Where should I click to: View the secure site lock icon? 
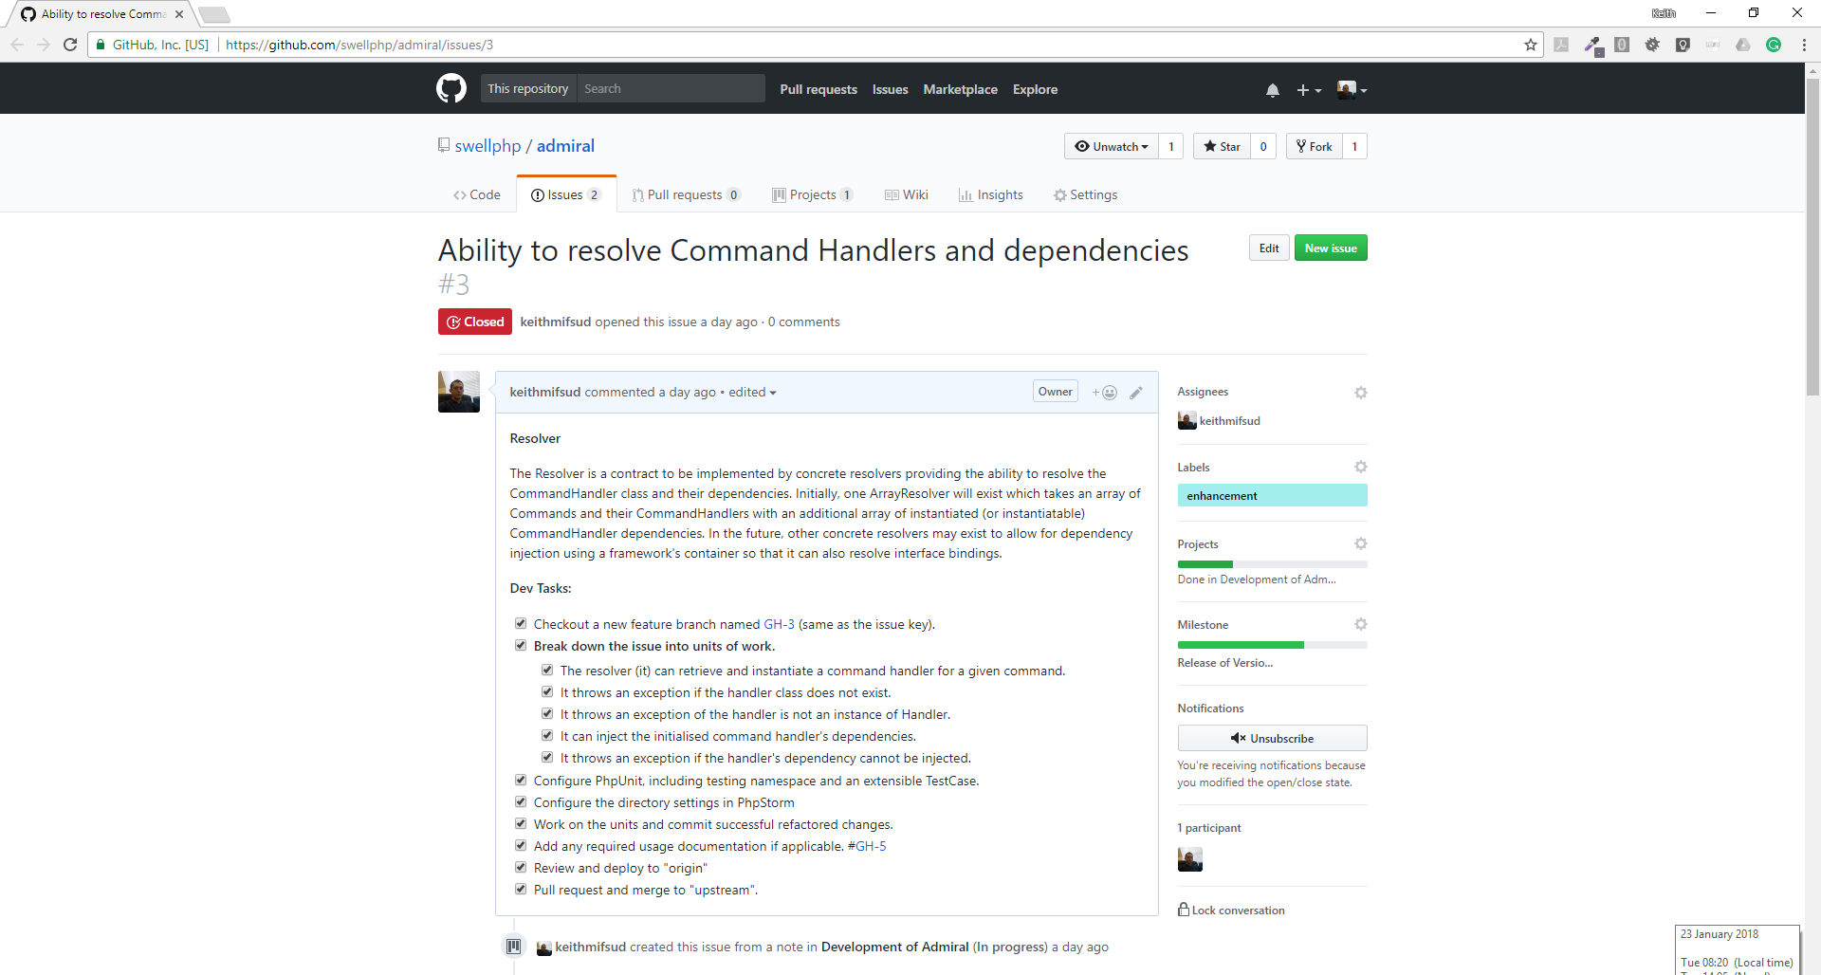point(101,45)
